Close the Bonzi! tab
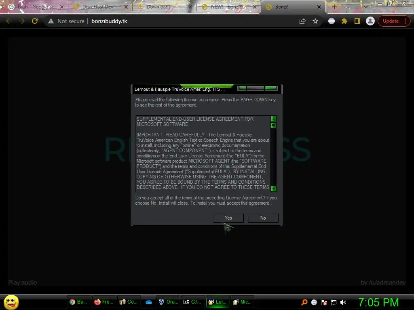 (319, 7)
